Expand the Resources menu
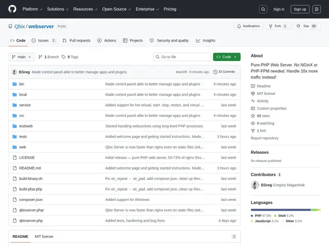The width and height of the screenshot is (329, 246). click(x=85, y=9)
